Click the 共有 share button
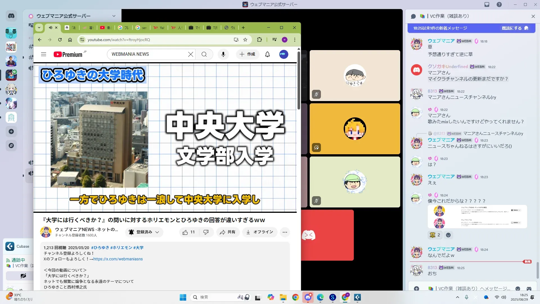This screenshot has width=540, height=304. (x=228, y=232)
